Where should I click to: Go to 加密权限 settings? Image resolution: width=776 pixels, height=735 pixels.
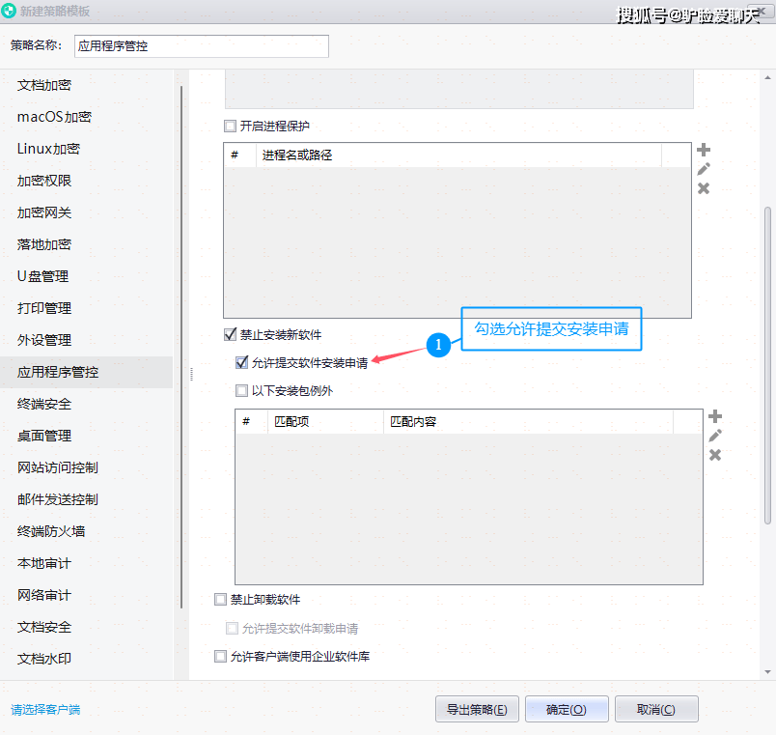pos(87,181)
